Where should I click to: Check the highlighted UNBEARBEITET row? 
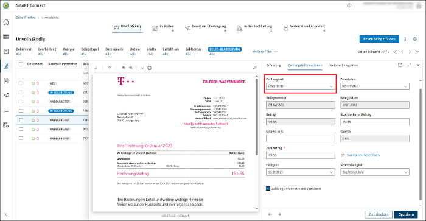point(21,120)
